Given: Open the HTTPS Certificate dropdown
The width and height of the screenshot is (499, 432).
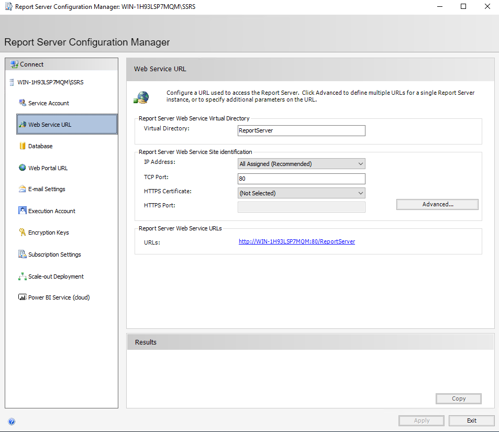Looking at the screenshot, I should 360,193.
